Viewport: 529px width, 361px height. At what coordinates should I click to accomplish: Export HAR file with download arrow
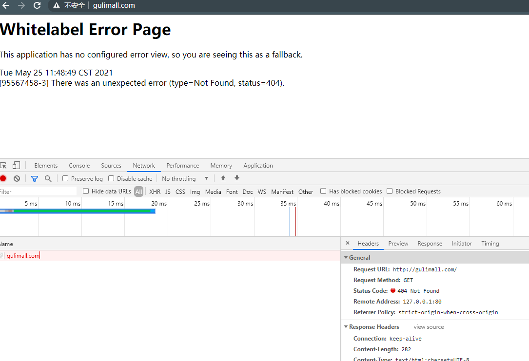[x=237, y=178]
